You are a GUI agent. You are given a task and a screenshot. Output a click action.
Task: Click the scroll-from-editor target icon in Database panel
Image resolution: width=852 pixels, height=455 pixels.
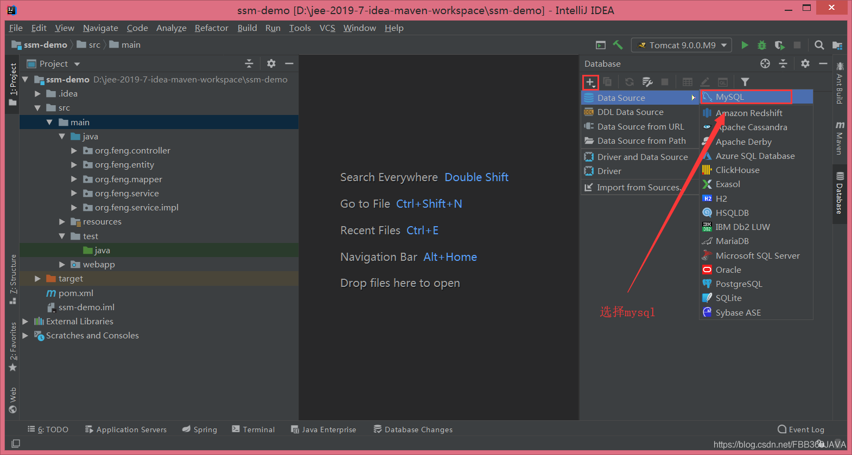point(765,63)
